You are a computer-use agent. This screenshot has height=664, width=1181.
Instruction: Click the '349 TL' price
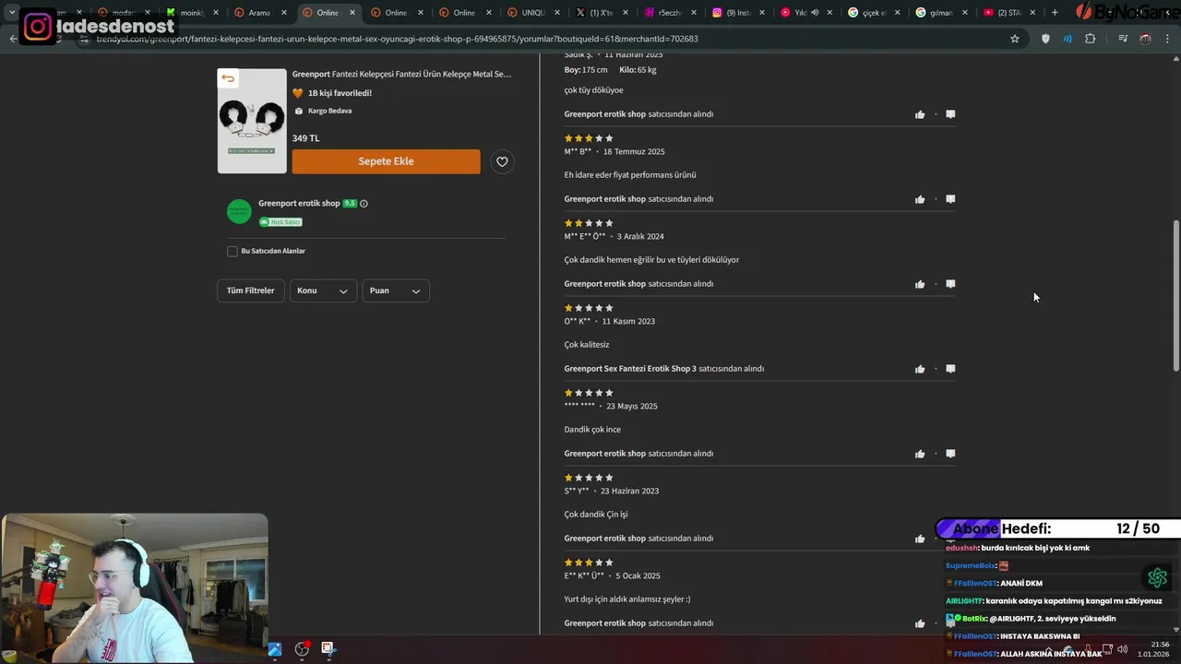(x=305, y=138)
